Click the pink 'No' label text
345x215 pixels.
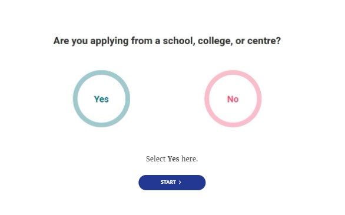[233, 99]
